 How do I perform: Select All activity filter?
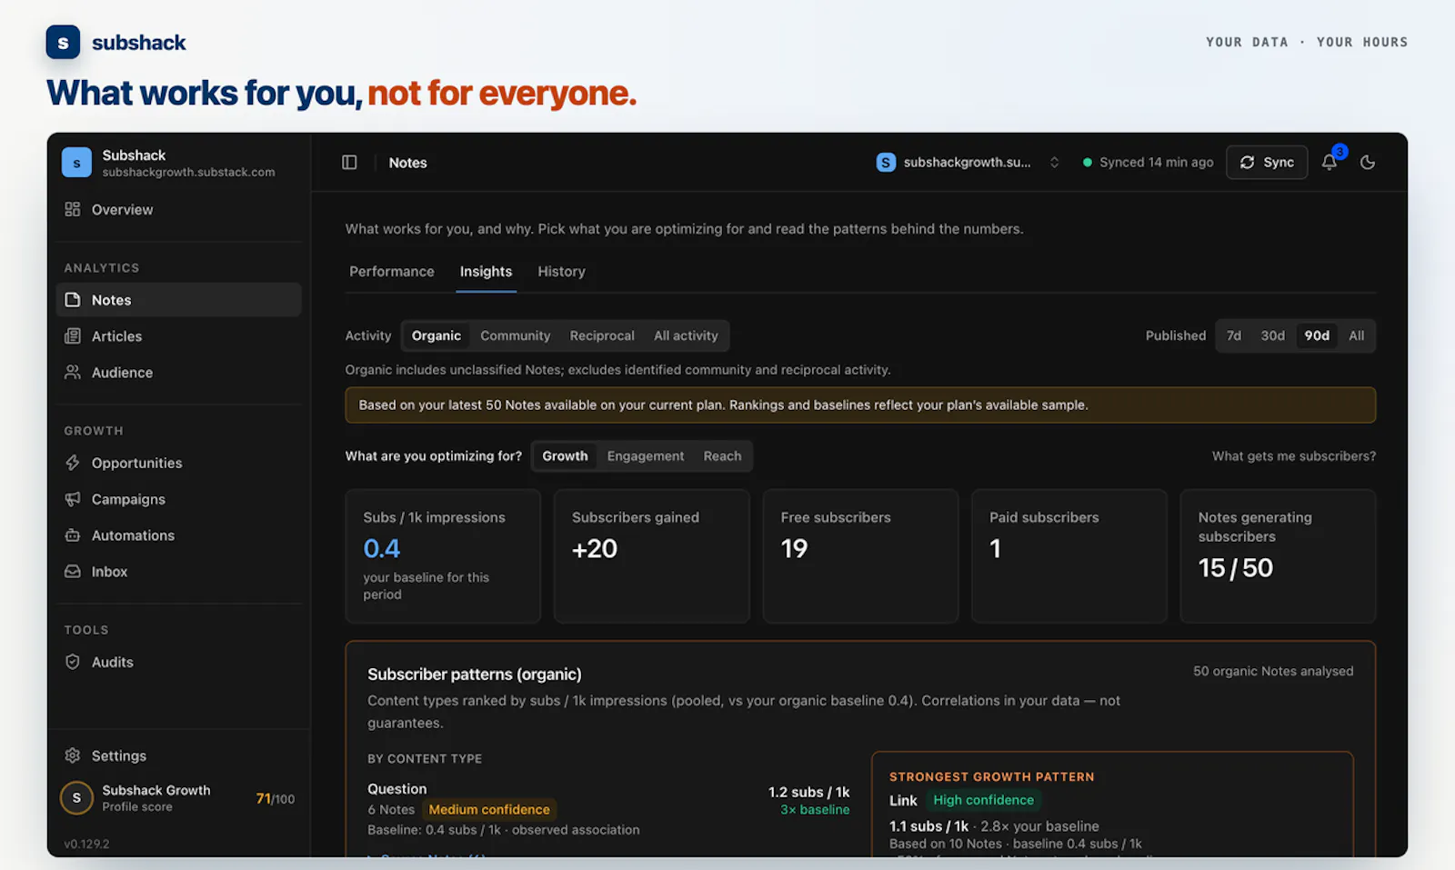(686, 335)
